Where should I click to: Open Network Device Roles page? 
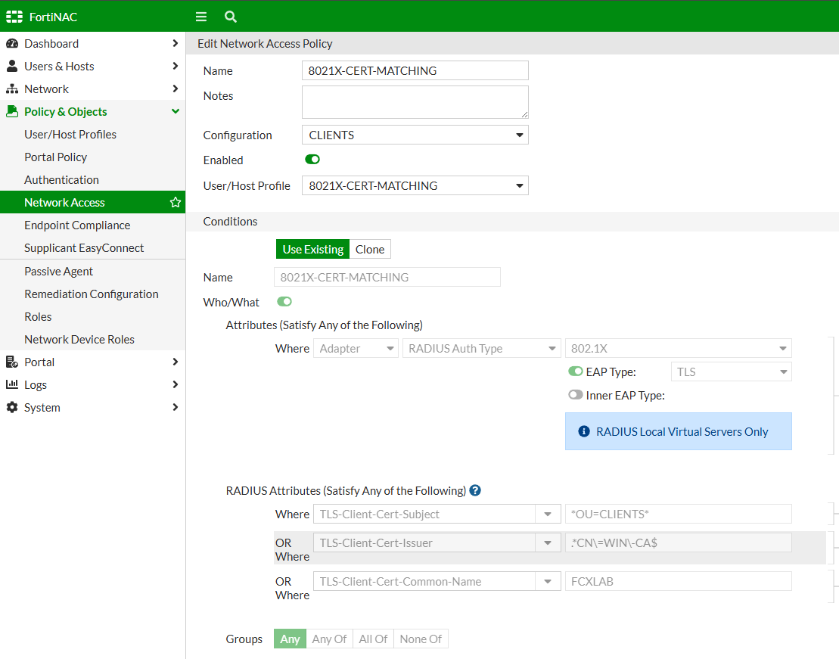point(79,340)
